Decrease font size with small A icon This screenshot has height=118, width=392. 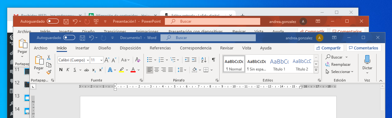tap(114, 60)
